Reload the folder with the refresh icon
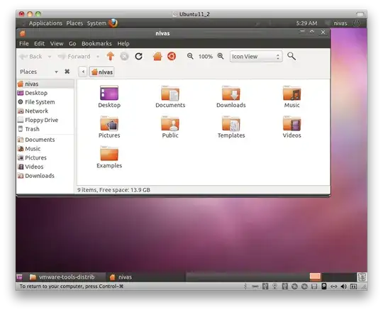This screenshot has width=383, height=312. click(x=139, y=57)
